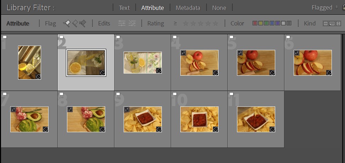Viewport: 345px width, 163px height.
Task: Toggle the flag on avocado photo 7
Action: tap(5, 95)
